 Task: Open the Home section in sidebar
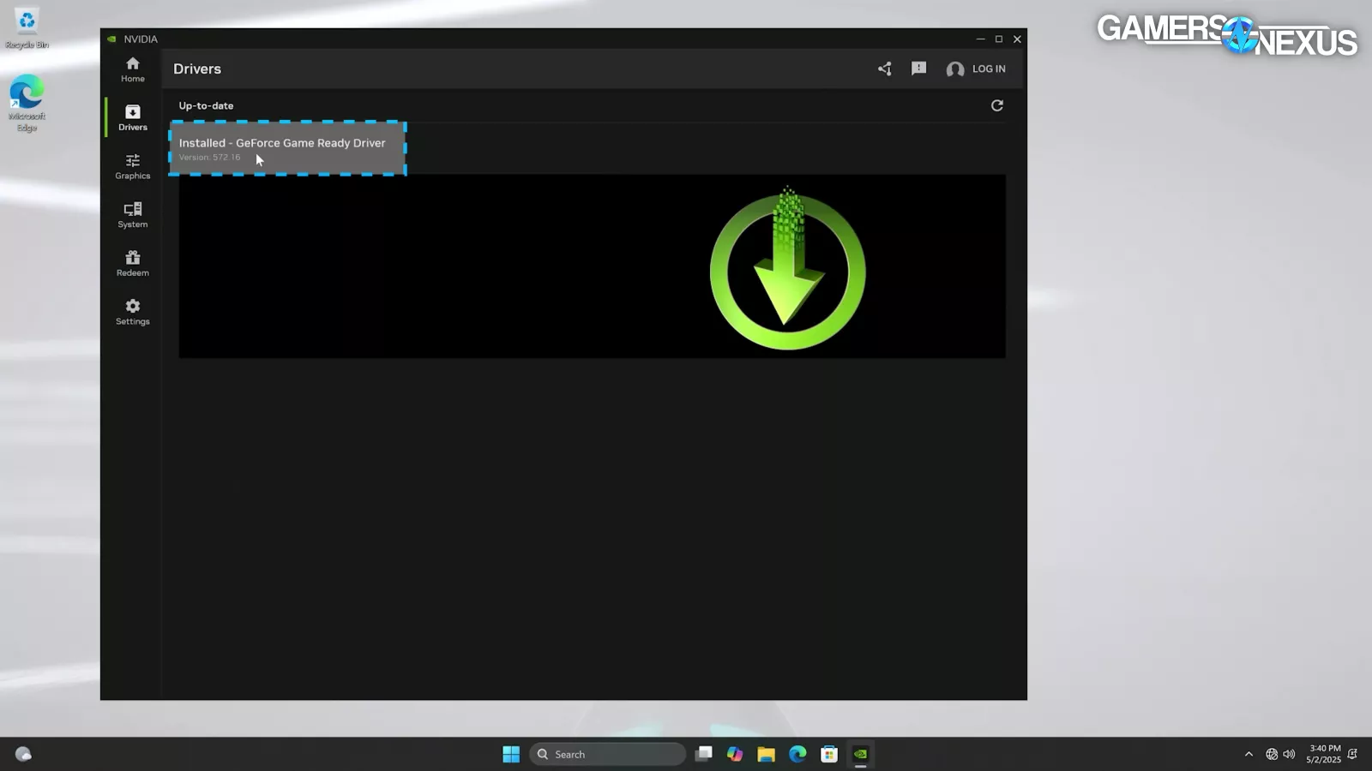(132, 69)
